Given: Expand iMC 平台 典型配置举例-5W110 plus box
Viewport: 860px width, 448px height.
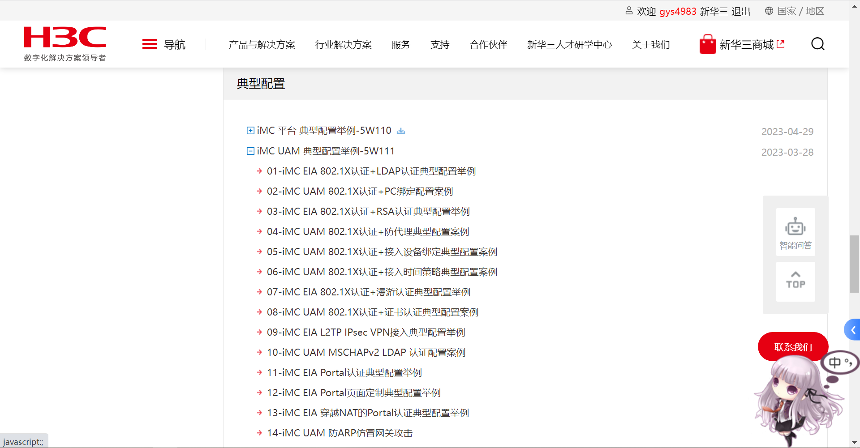Looking at the screenshot, I should click(251, 130).
